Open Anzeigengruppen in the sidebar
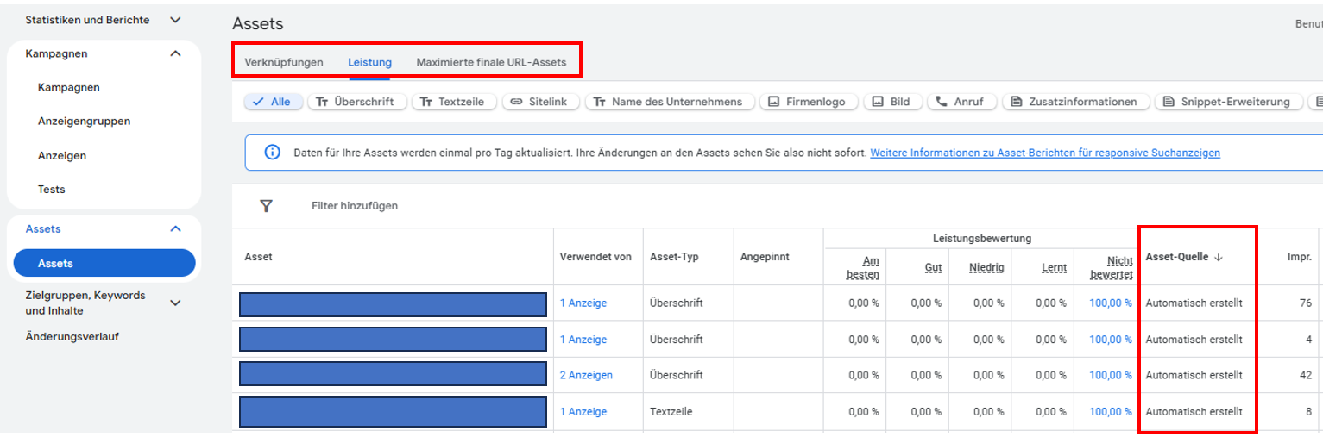The height and width of the screenshot is (437, 1323). (85, 122)
